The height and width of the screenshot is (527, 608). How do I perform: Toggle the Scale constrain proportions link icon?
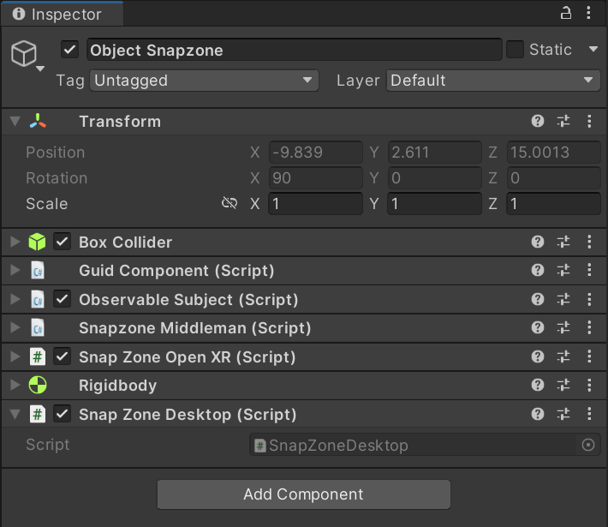(x=229, y=204)
